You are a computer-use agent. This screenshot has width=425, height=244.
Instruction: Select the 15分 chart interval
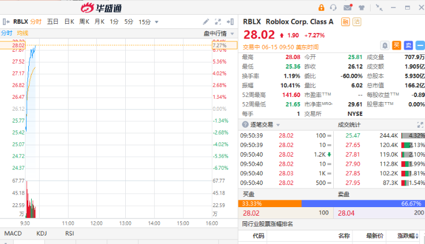(144, 22)
